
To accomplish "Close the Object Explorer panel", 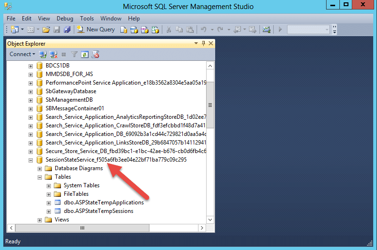I will (x=211, y=43).
